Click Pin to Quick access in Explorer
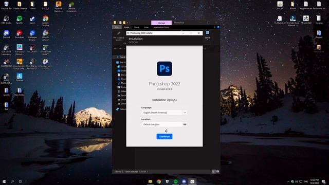Image resolution: width=329 pixels, height=185 pixels. pyautogui.click(x=119, y=36)
